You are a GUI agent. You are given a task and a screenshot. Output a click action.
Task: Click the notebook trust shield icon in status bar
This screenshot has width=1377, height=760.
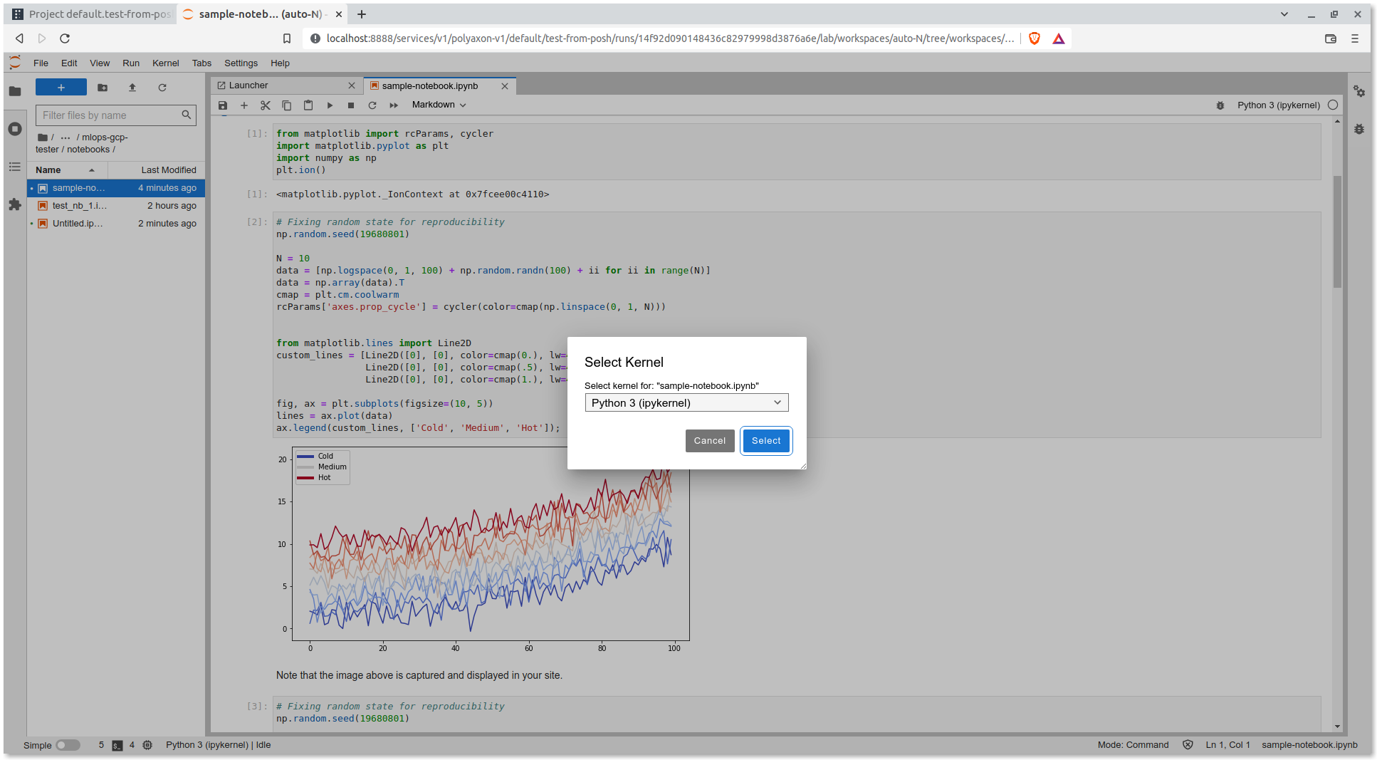[1188, 745]
